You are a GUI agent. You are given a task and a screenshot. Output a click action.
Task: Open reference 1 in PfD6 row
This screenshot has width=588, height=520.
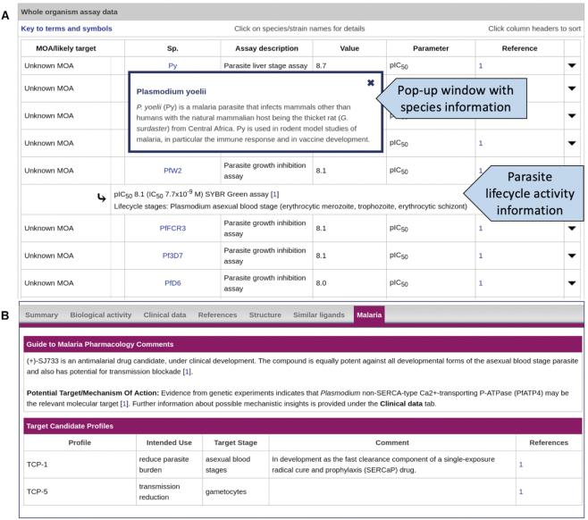tap(480, 283)
